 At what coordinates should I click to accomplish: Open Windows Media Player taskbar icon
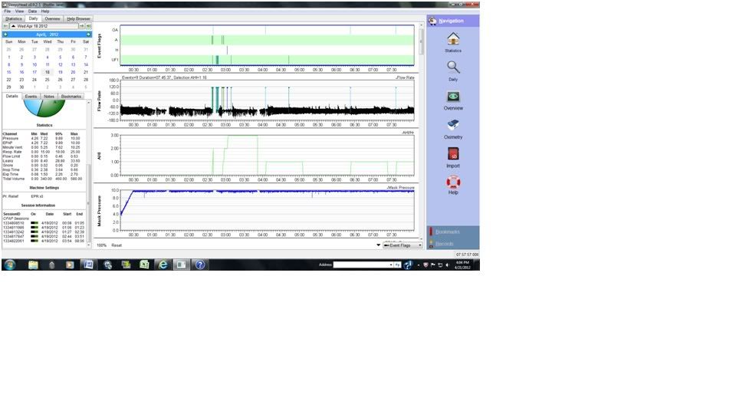(70, 264)
